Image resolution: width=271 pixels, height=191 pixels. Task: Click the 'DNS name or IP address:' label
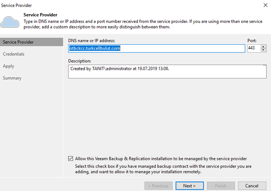(x=91, y=41)
